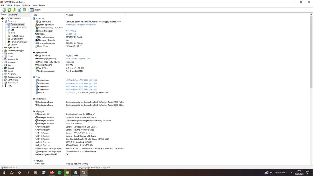Open Spotify from the taskbar
The image size is (313, 176).
(x=59, y=173)
